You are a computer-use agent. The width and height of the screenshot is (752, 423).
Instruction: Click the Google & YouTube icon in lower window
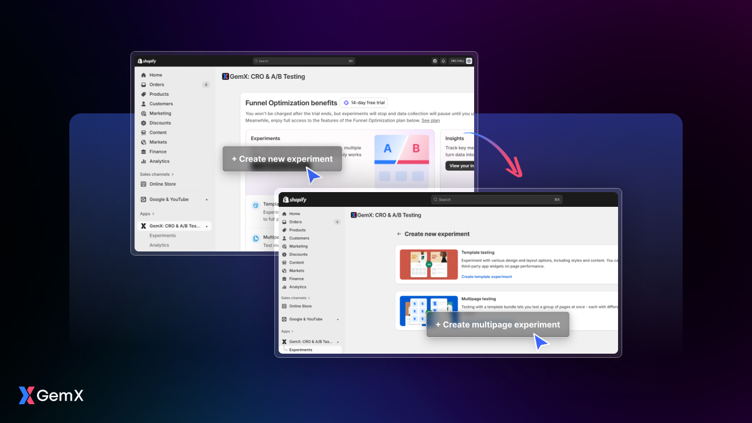[284, 319]
